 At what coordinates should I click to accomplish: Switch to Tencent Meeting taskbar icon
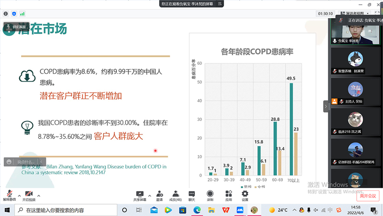(240, 210)
